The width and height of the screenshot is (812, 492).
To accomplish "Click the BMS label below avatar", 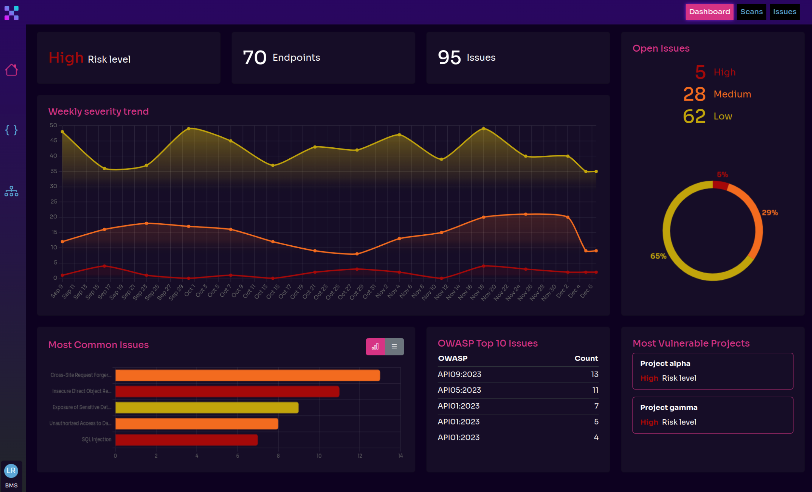I will click(11, 486).
